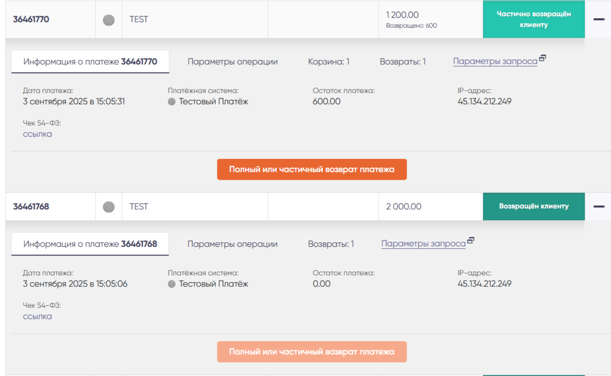Open Чек 54-ФЗ ссылка for payment 36461770
This screenshot has height=376, width=611.
[x=37, y=134]
